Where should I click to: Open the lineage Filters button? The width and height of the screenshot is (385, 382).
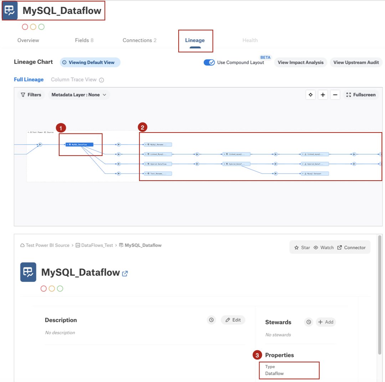click(31, 95)
